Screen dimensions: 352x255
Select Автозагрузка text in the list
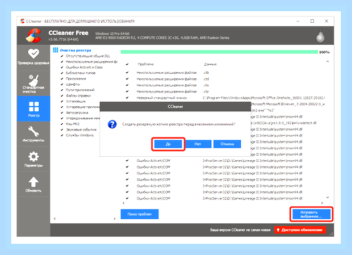point(77,112)
